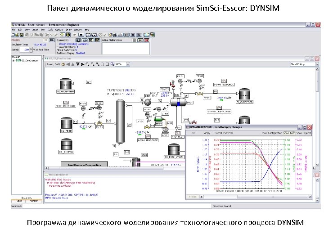Click the E101 heat exchanger symbol
This screenshot has width=324, height=243.
148,102
